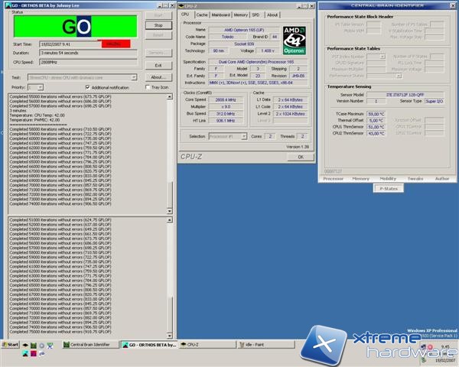Switch to the Mainboard tab in CPU-Z
Image resolution: width=459 pixels, height=367 pixels.
click(220, 15)
